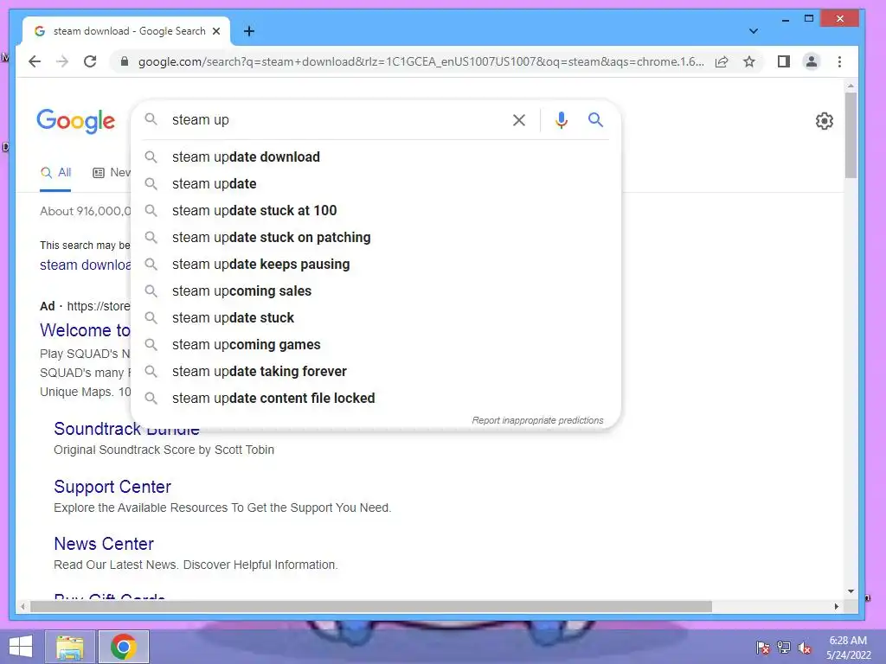Open the Windows Start button

tap(21, 647)
